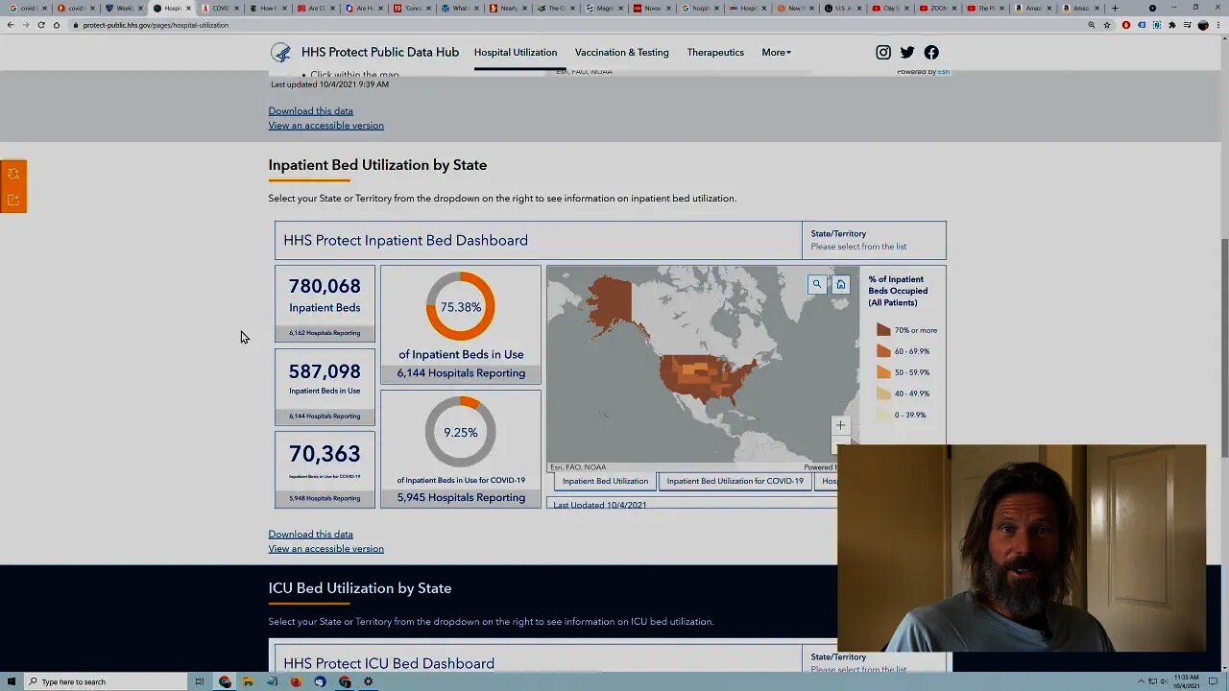Select the Hospital Utilization nav tab
The width and height of the screenshot is (1229, 691).
click(x=516, y=52)
